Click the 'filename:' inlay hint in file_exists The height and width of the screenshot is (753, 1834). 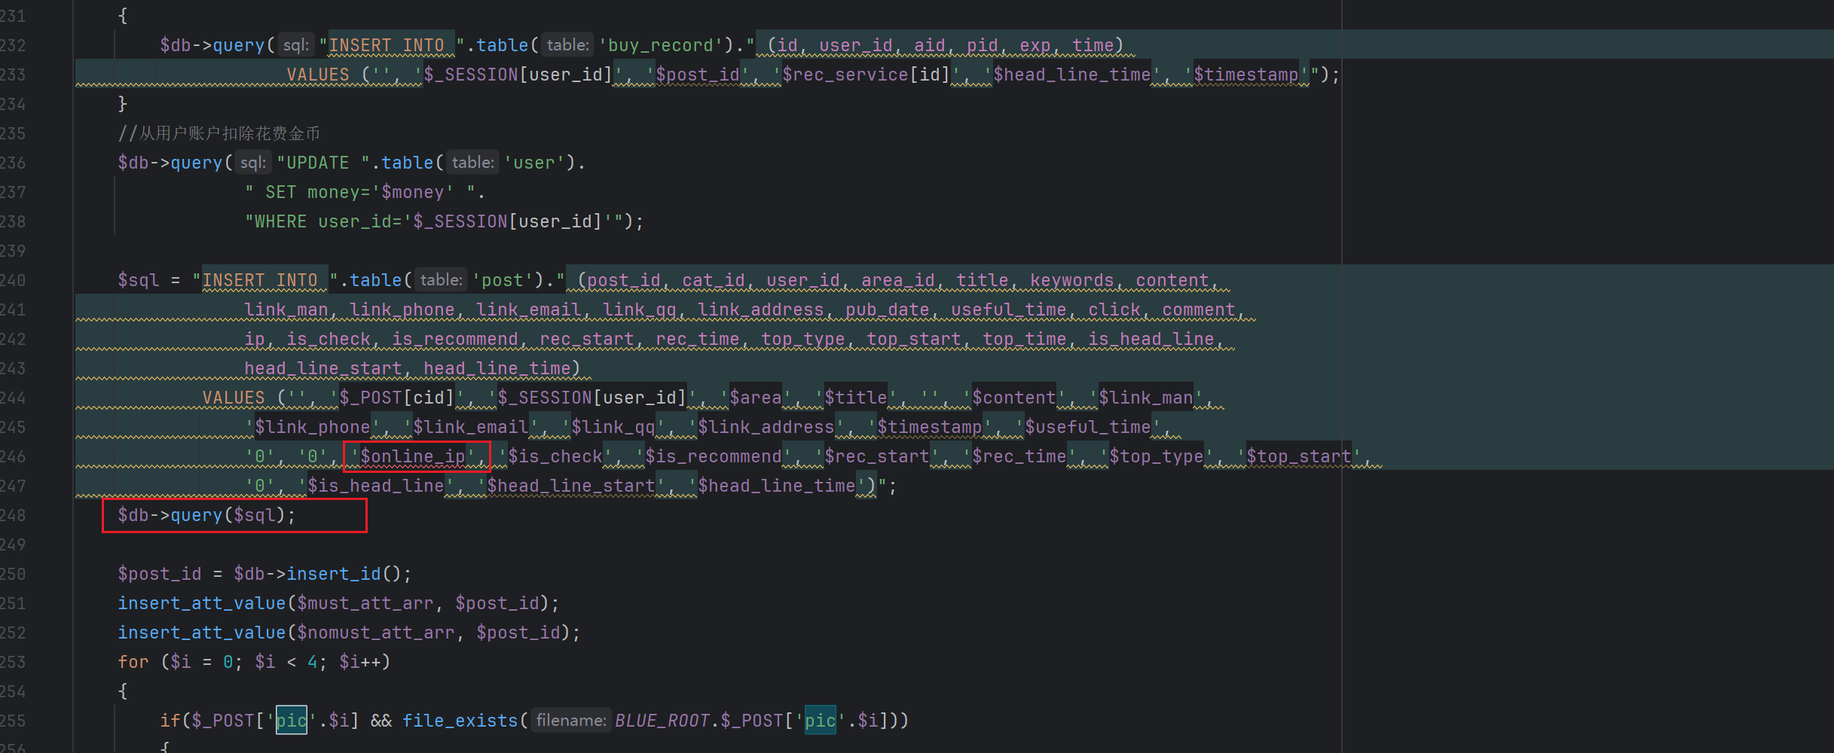(x=570, y=721)
